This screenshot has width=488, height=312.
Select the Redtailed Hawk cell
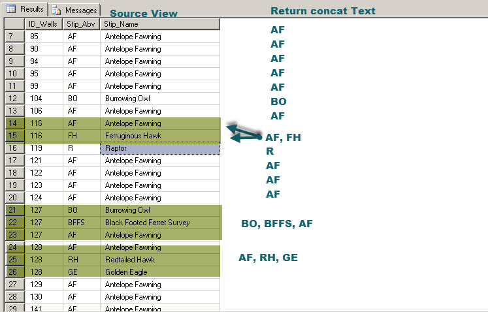[160, 260]
